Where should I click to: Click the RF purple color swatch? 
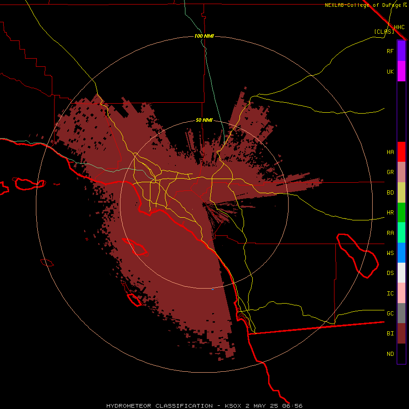[401, 51]
